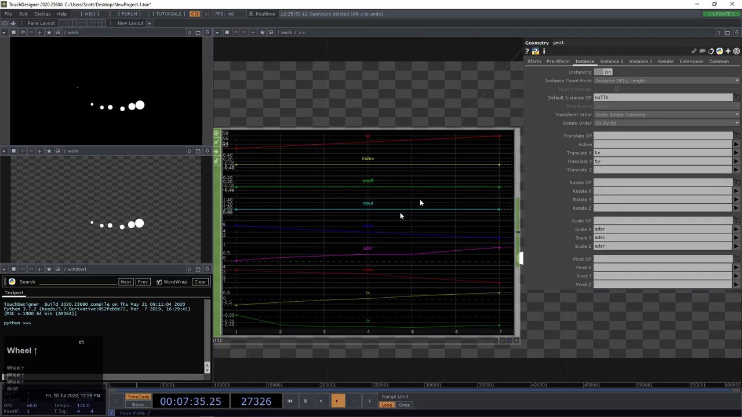This screenshot has height=417, width=742.
Task: Expand arrow next to Pivot Z field
Action: pyautogui.click(x=737, y=285)
